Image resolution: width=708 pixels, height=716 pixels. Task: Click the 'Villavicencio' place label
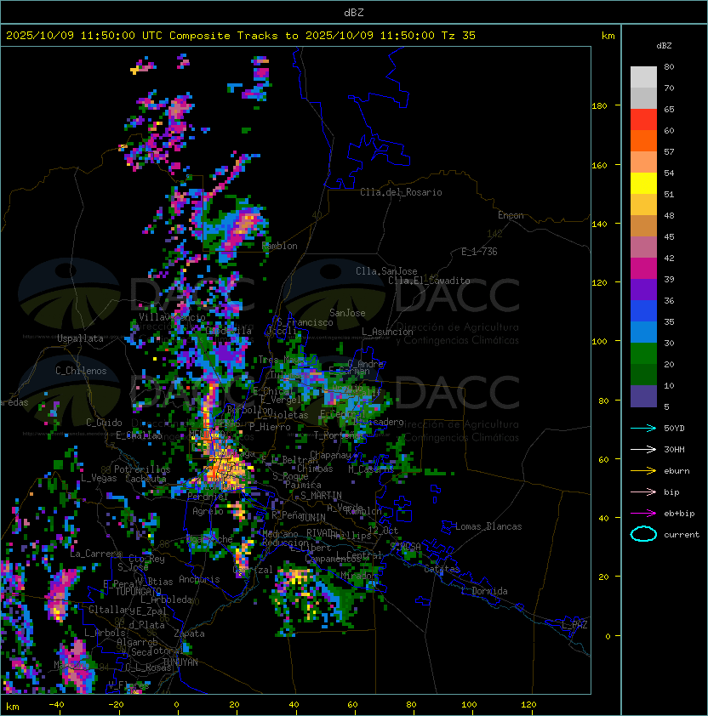coord(172,317)
